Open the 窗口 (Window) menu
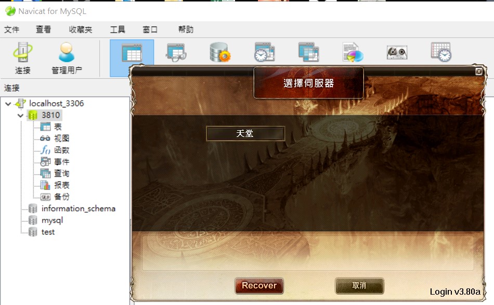 click(150, 30)
